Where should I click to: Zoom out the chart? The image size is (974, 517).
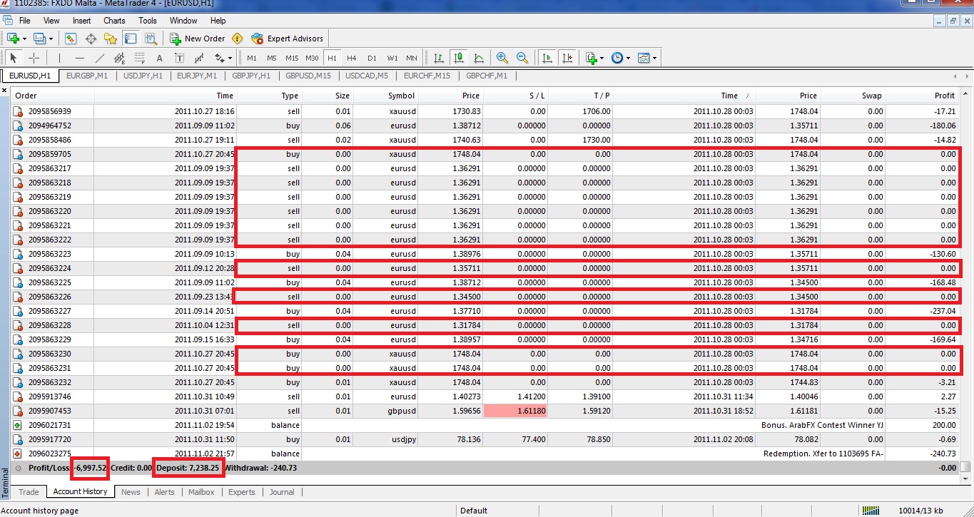coord(522,58)
